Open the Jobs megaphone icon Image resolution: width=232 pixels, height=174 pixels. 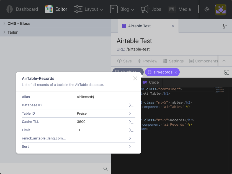(x=145, y=9)
